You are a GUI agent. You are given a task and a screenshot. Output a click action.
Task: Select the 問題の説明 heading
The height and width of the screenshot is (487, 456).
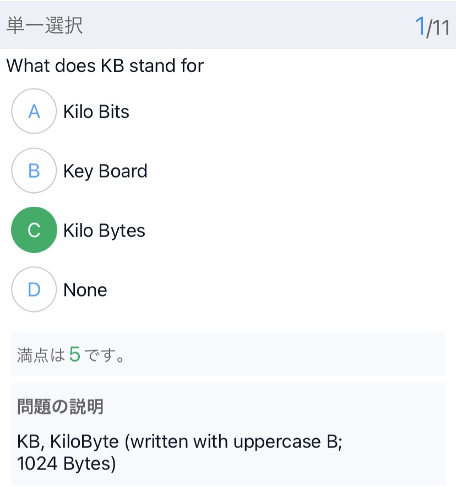pos(60,407)
